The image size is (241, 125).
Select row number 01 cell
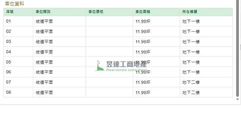(x=8, y=21)
